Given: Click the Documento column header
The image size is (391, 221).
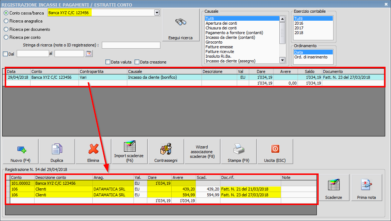Looking at the screenshot, I should coord(353,71).
